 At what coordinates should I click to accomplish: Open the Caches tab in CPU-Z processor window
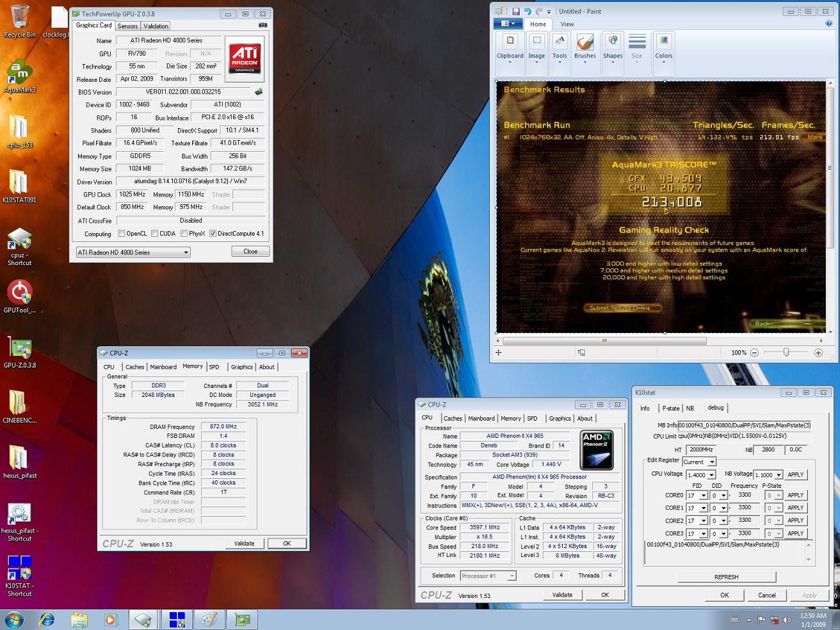click(x=453, y=419)
